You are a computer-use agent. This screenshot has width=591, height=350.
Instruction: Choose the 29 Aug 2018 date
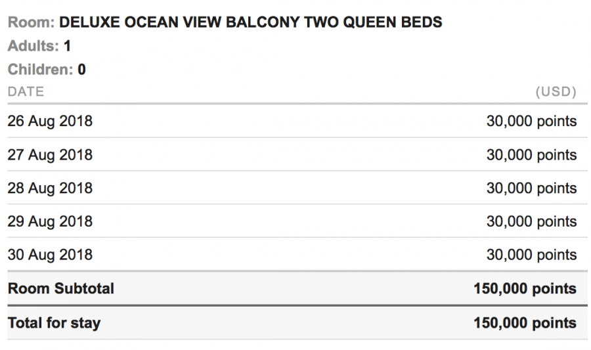[x=50, y=221]
